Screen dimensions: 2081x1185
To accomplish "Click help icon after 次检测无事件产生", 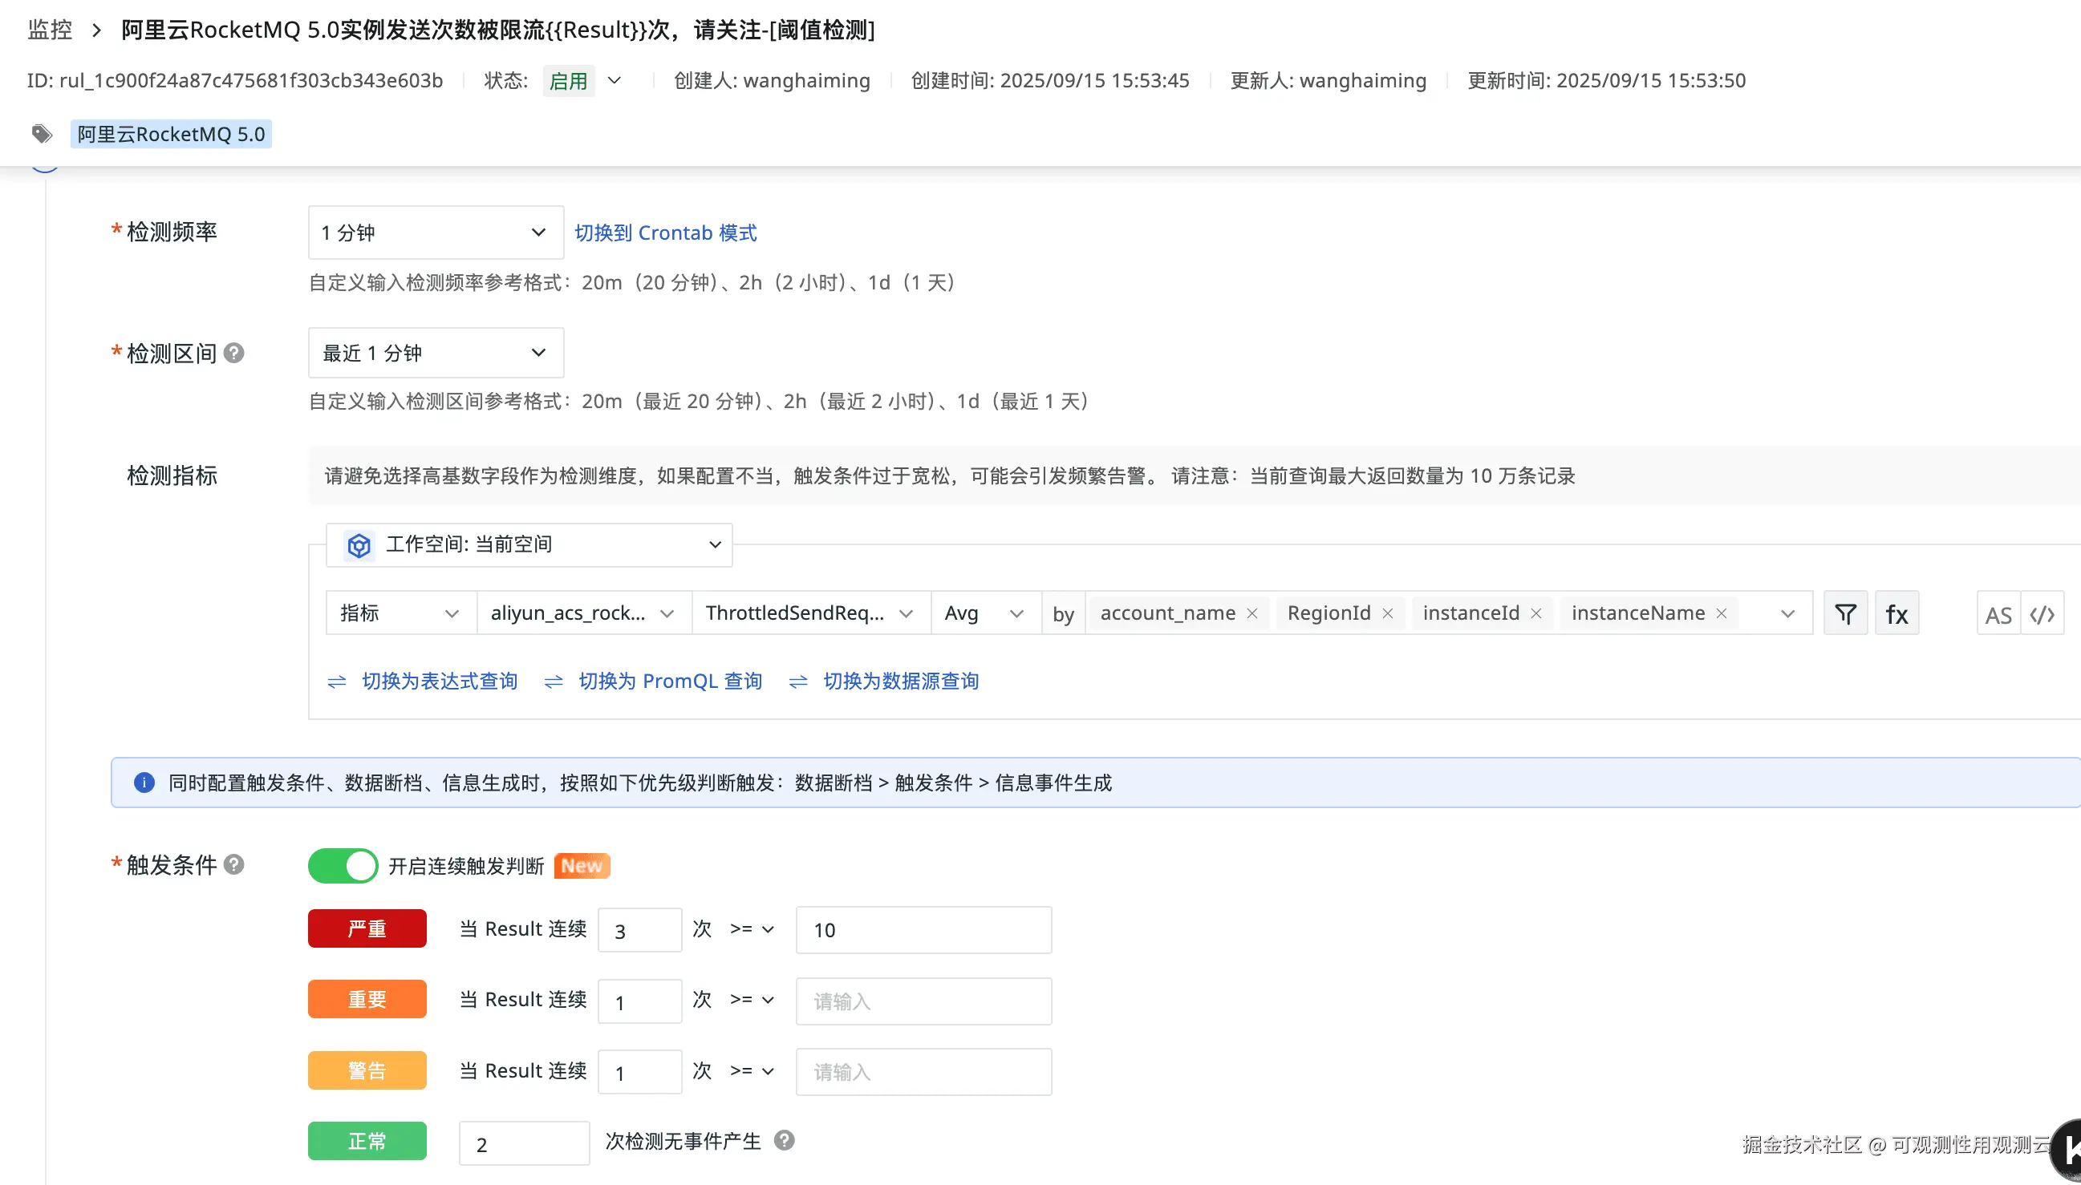I will (x=784, y=1140).
